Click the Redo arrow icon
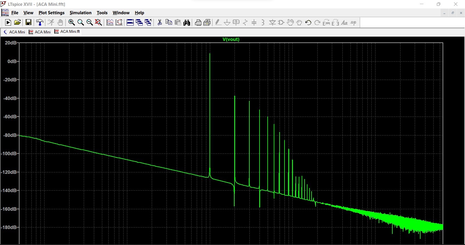 [x=317, y=22]
